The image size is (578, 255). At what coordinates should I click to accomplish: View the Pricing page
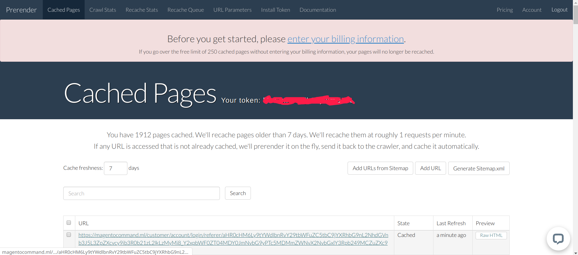point(505,10)
